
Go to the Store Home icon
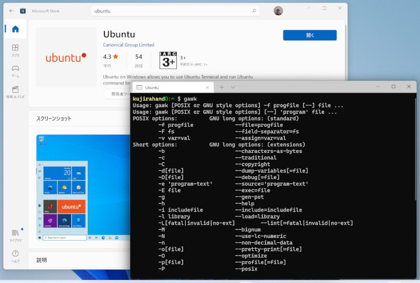[15, 29]
